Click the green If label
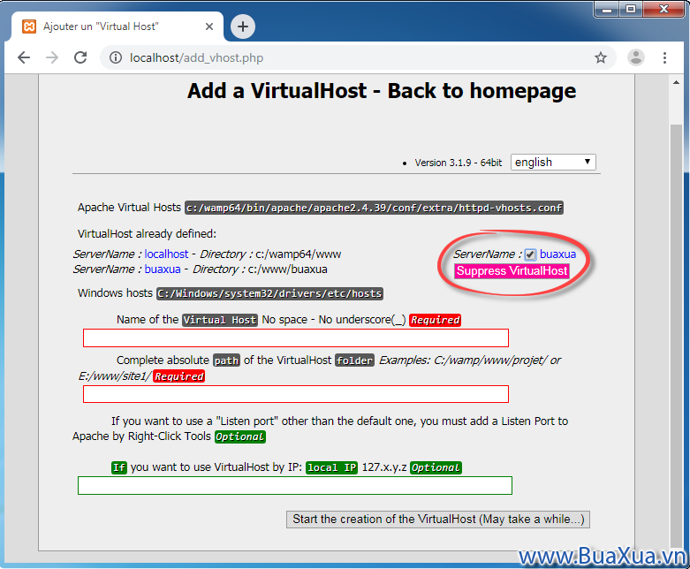This screenshot has width=690, height=569. click(118, 467)
